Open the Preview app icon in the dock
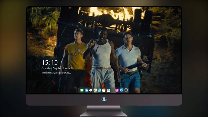The height and width of the screenshot is (117, 208). click(x=95, y=90)
